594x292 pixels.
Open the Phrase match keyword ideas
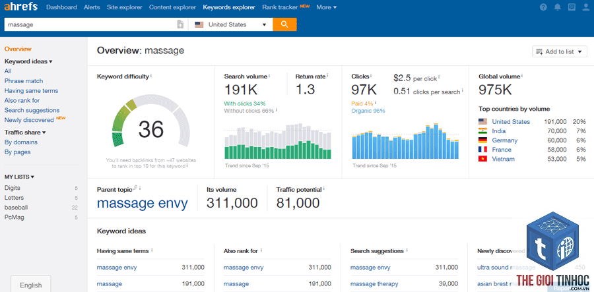tap(24, 81)
